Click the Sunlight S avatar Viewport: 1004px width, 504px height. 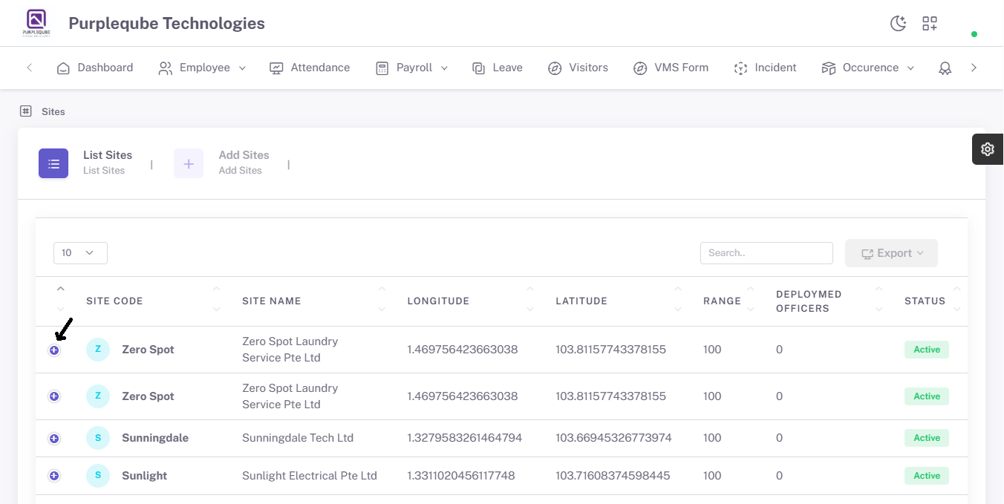98,476
